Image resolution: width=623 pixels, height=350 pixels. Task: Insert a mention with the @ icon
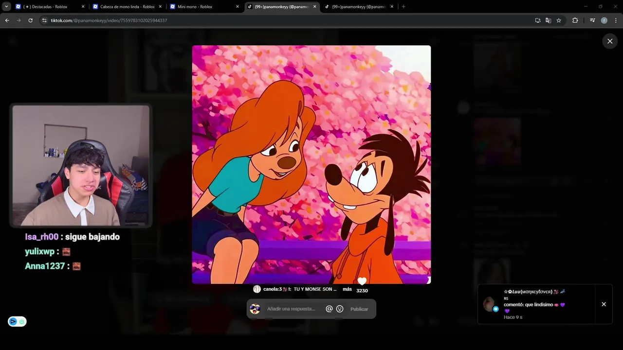tap(329, 309)
